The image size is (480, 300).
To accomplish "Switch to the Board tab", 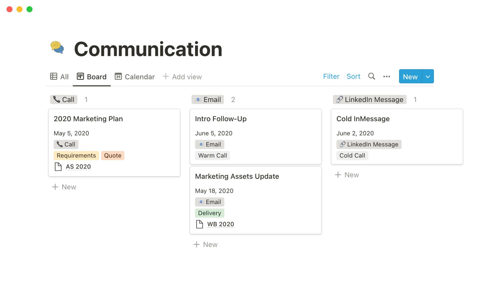I will click(x=92, y=77).
